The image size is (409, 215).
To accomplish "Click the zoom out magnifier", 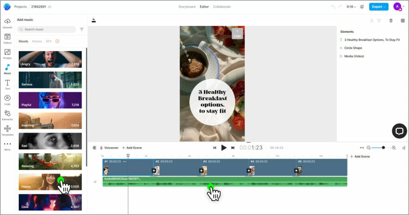I will [369, 148].
